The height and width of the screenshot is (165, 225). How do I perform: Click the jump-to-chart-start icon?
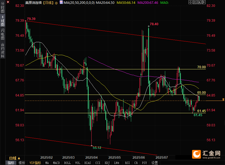click(x=195, y=2)
